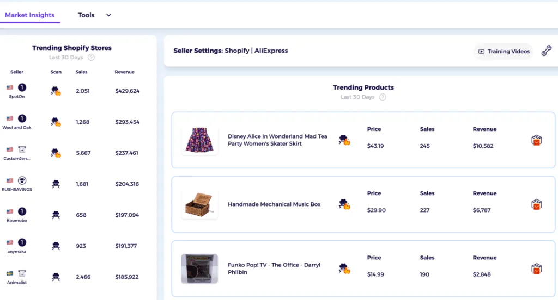Viewport: 558px width, 300px height.
Task: Scan the Wool and Oak store
Action: pyautogui.click(x=56, y=122)
